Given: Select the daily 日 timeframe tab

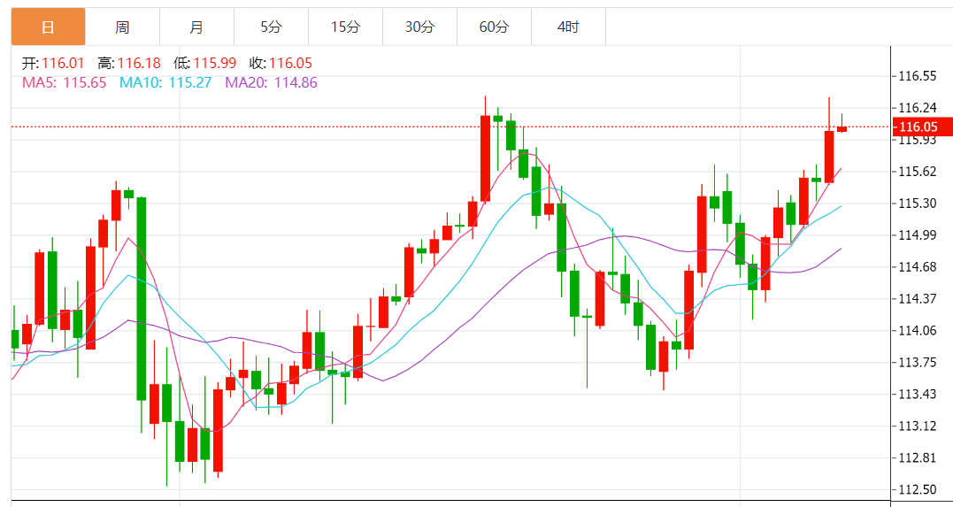Looking at the screenshot, I should coord(48,27).
